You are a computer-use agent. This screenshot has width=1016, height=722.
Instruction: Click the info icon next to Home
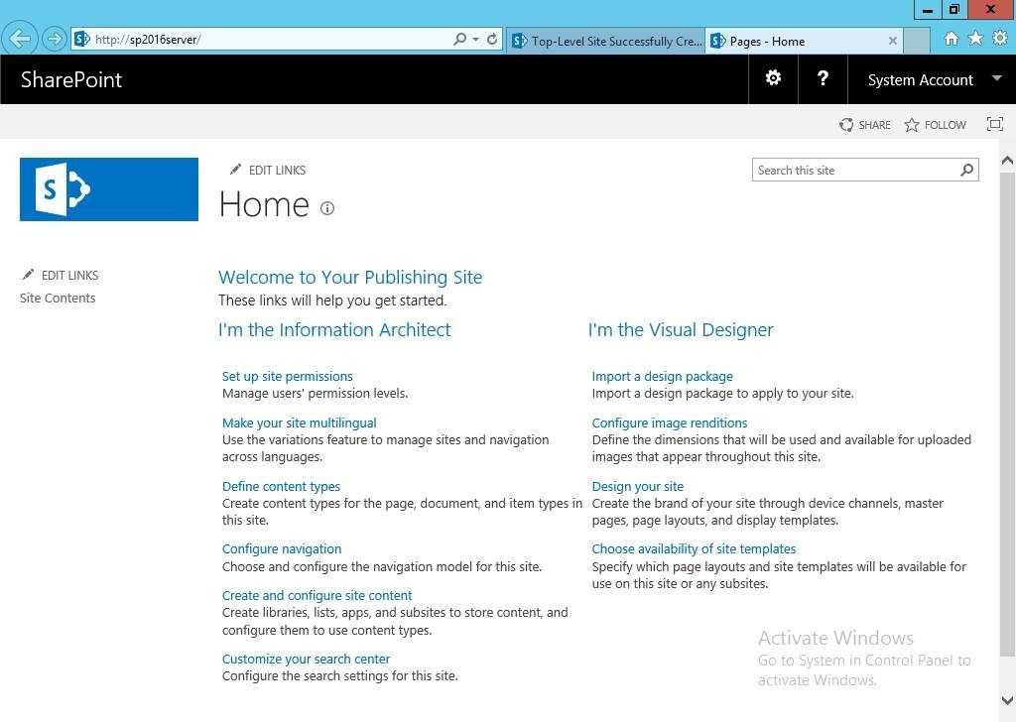tap(327, 208)
